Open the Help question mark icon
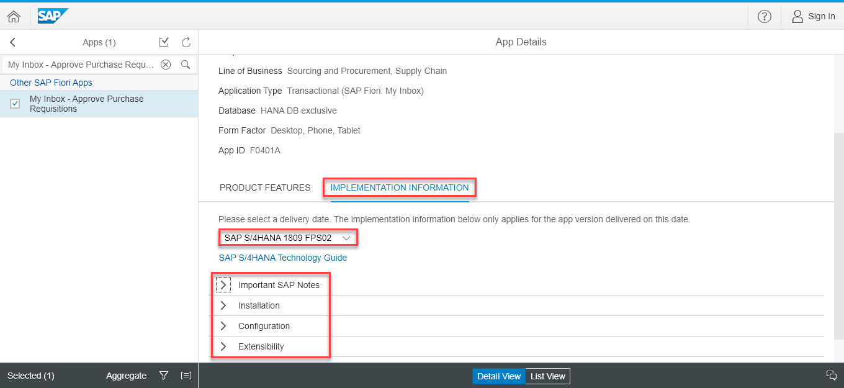 (765, 17)
